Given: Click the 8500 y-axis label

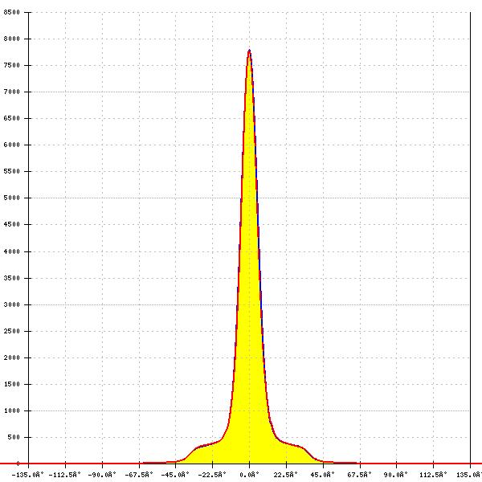Looking at the screenshot, I should point(12,12).
